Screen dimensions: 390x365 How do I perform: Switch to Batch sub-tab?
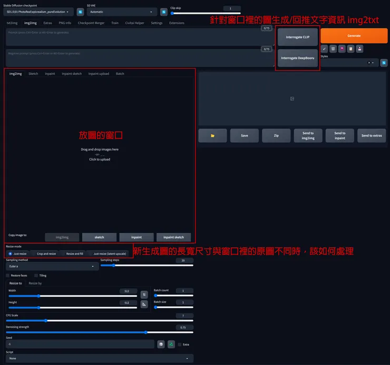pos(120,74)
